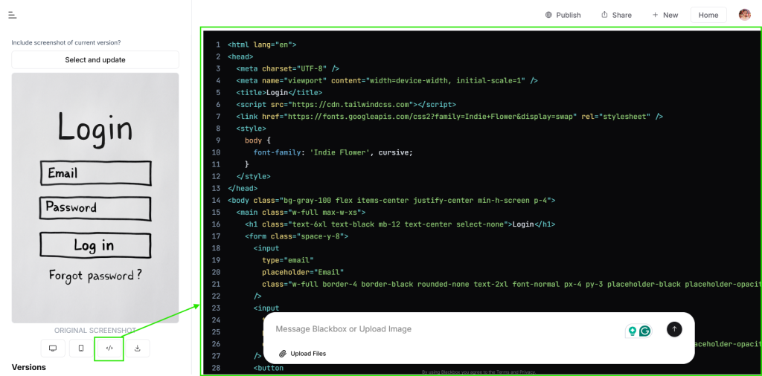Viewport: 762px width, 376px height.
Task: Switch to desktop preview mode
Action: point(53,348)
